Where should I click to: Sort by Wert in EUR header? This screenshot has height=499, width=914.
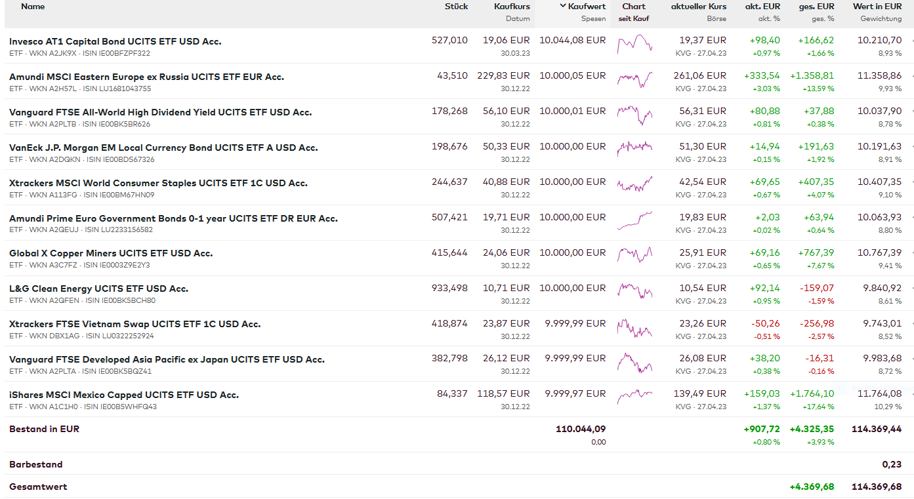coord(877,7)
